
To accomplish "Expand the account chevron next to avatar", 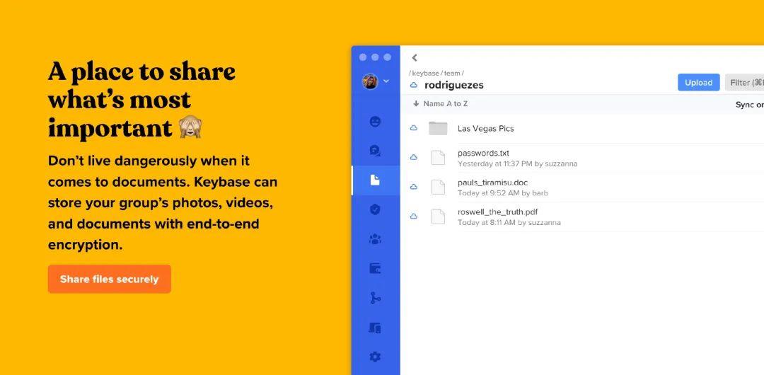I will pos(386,81).
